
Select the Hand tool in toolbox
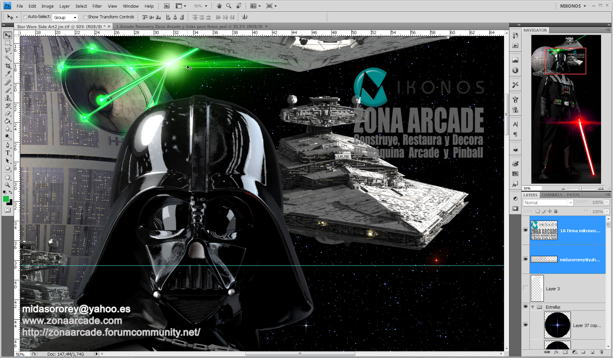point(7,177)
